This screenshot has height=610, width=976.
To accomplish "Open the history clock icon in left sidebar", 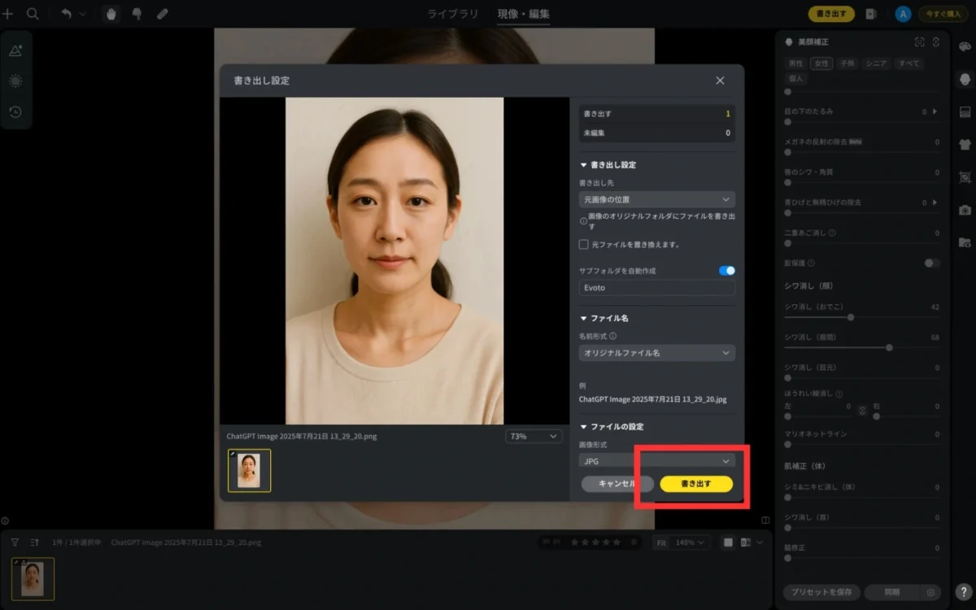I will click(15, 112).
